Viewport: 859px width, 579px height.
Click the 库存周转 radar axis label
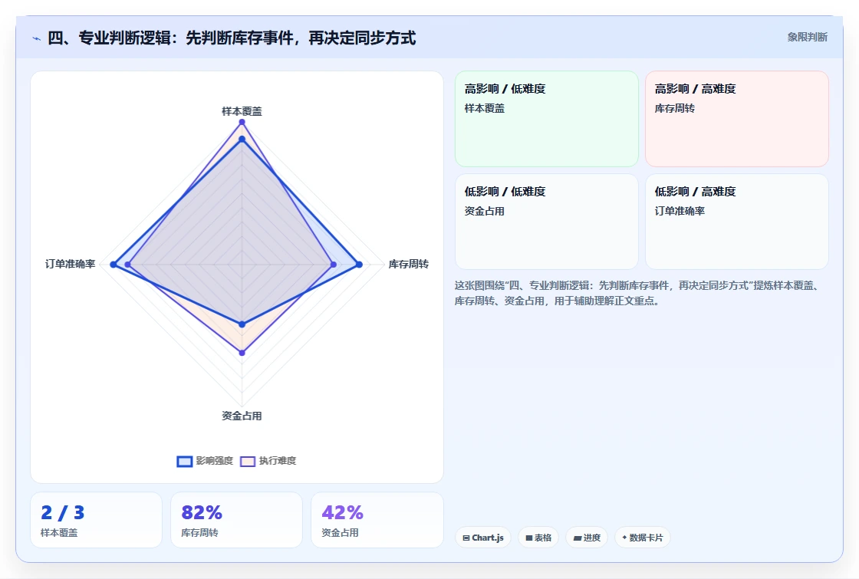pyautogui.click(x=409, y=264)
